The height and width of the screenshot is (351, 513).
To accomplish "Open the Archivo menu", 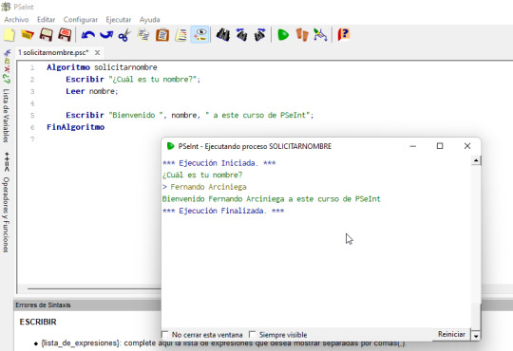I will [16, 20].
